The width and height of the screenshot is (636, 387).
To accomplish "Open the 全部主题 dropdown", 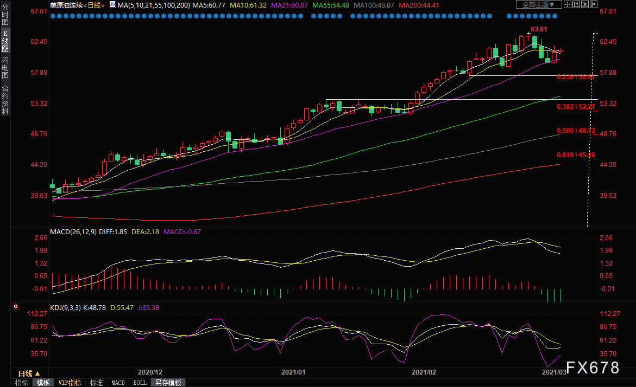I will pyautogui.click(x=539, y=4).
